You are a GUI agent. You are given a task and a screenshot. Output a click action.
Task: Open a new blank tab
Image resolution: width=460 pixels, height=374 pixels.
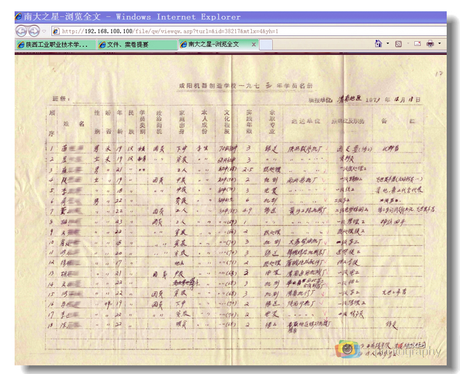click(266, 45)
